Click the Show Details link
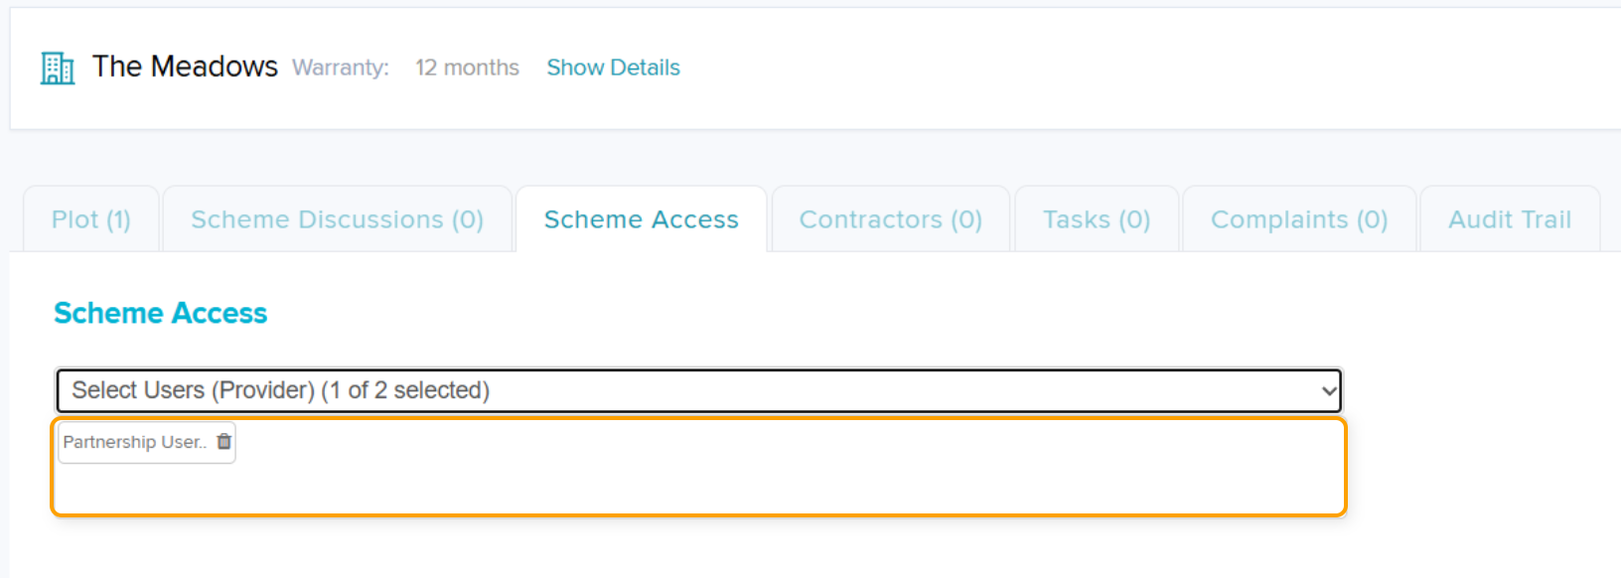This screenshot has height=578, width=1621. click(x=614, y=68)
